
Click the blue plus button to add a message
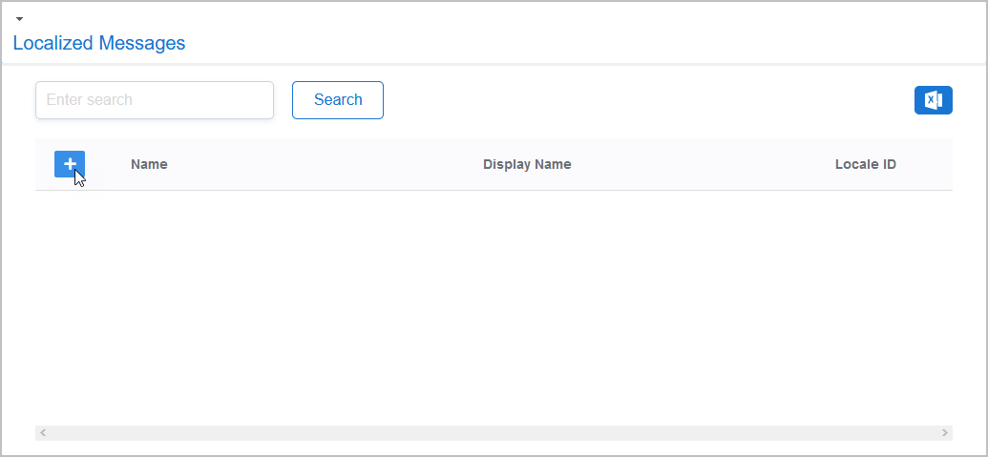pos(70,164)
